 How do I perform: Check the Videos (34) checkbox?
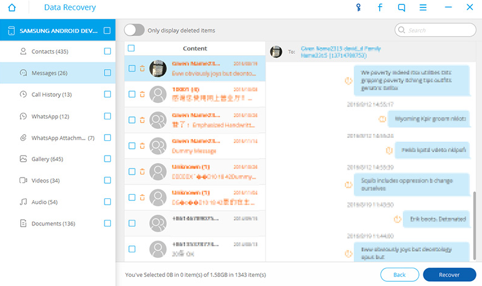click(x=107, y=180)
